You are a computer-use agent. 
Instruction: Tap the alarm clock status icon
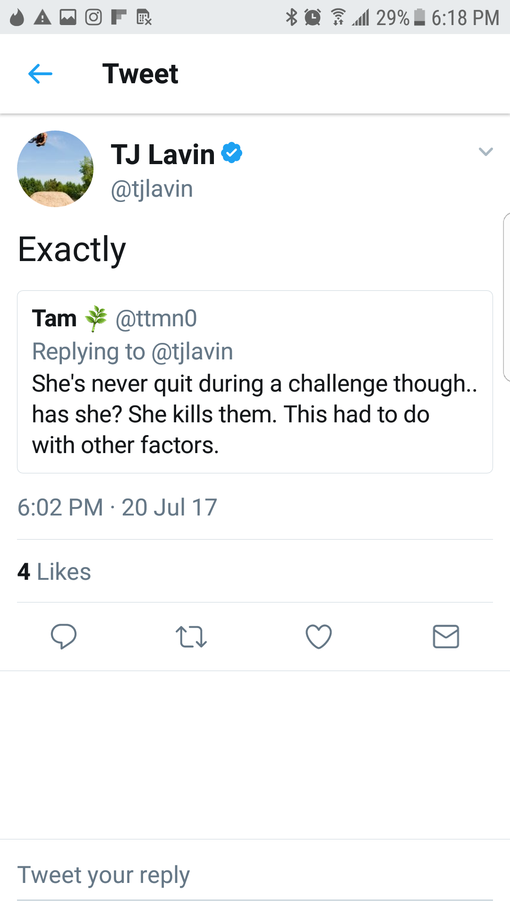[313, 17]
